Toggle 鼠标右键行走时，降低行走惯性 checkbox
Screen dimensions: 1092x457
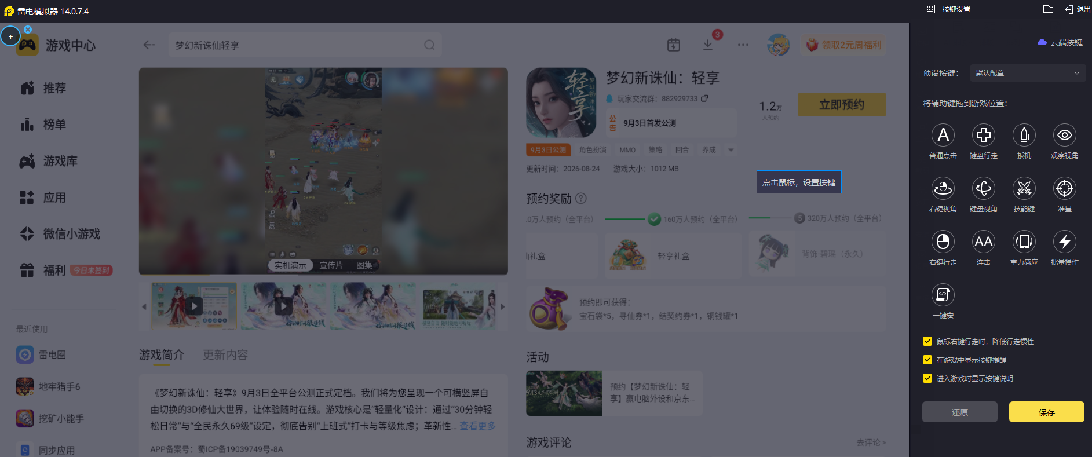927,341
